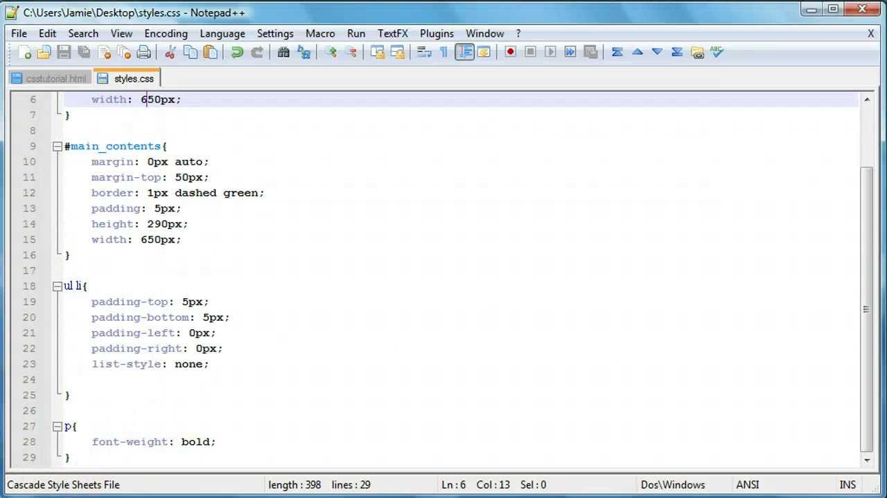This screenshot has height=498, width=887.
Task: Toggle the indent guide icon
Action: 464,53
